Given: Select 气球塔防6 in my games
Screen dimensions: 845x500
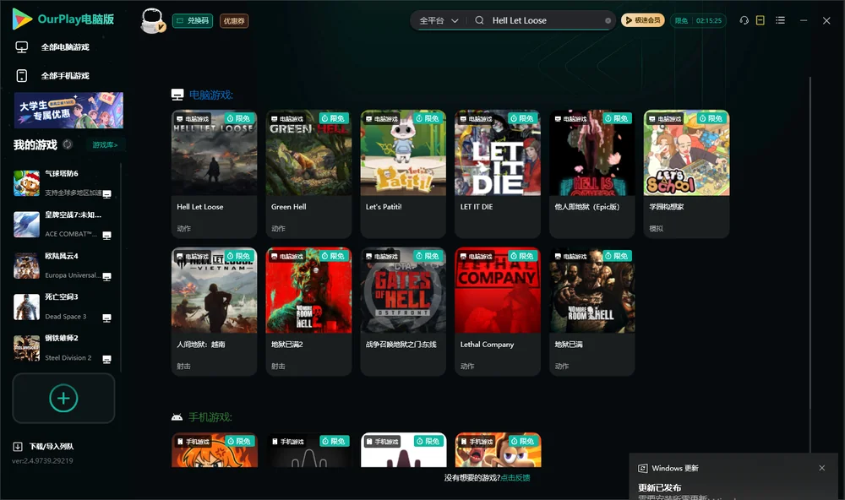Looking at the screenshot, I should pyautogui.click(x=63, y=183).
